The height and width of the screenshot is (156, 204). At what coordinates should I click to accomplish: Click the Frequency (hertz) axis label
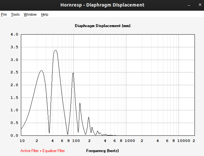tap(102, 151)
